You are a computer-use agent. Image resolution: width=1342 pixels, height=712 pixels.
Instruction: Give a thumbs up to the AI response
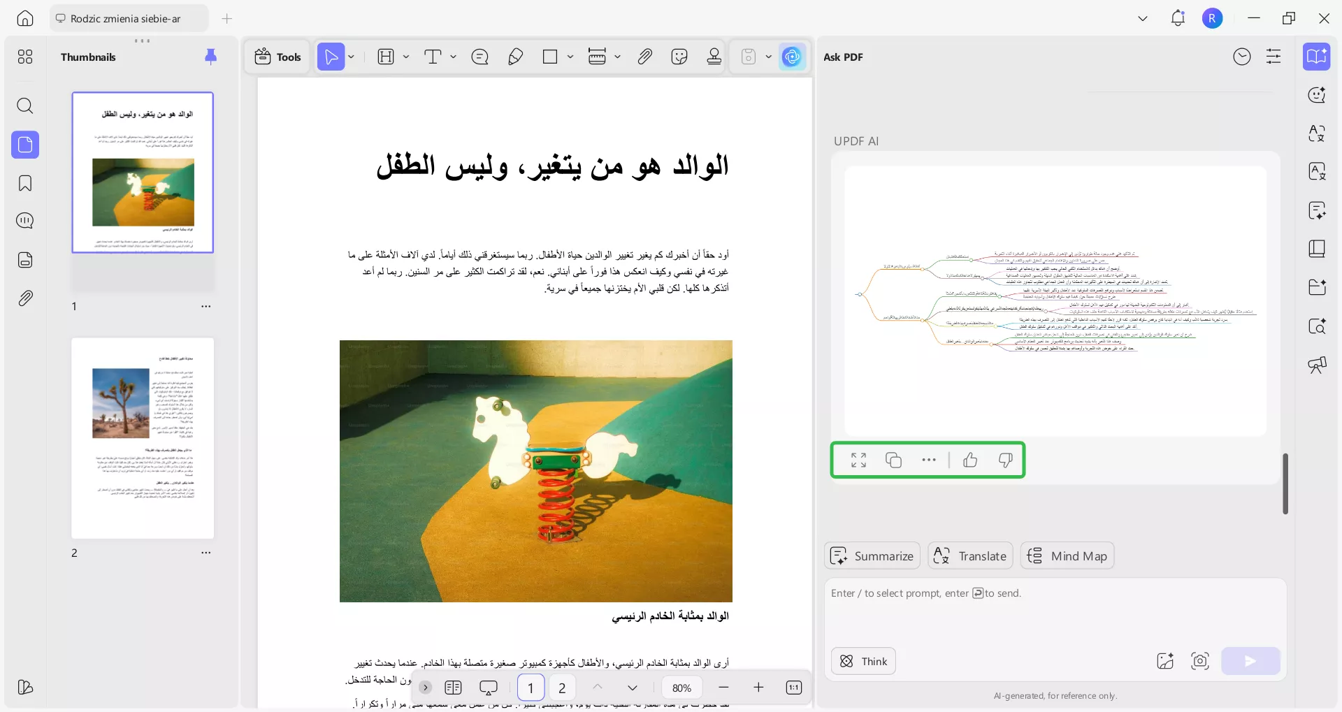coord(970,460)
